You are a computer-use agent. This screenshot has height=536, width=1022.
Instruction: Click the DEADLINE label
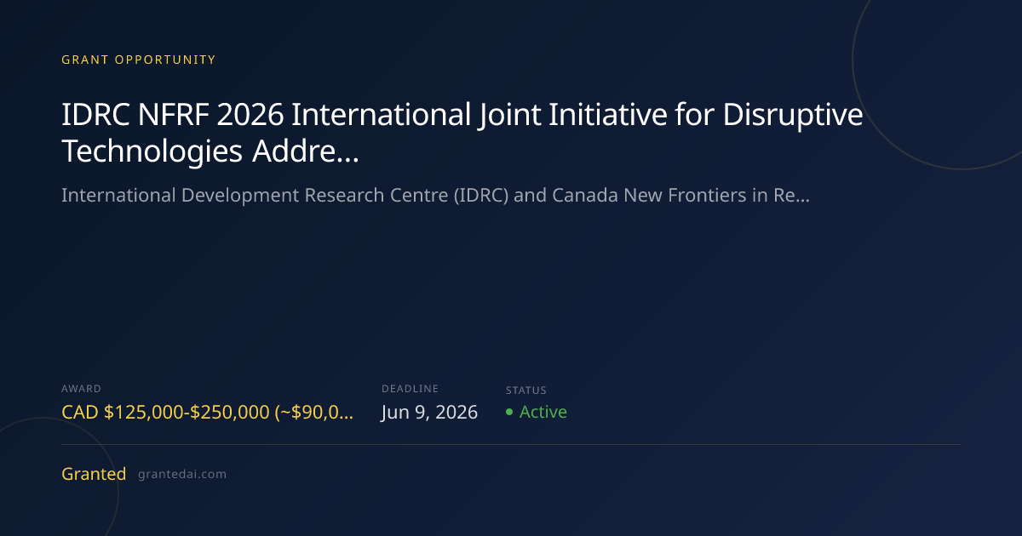410,389
